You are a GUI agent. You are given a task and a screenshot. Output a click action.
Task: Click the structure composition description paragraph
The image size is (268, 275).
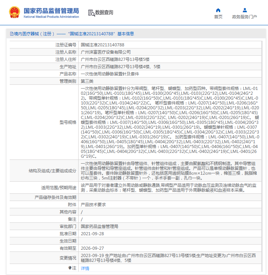click(169, 171)
